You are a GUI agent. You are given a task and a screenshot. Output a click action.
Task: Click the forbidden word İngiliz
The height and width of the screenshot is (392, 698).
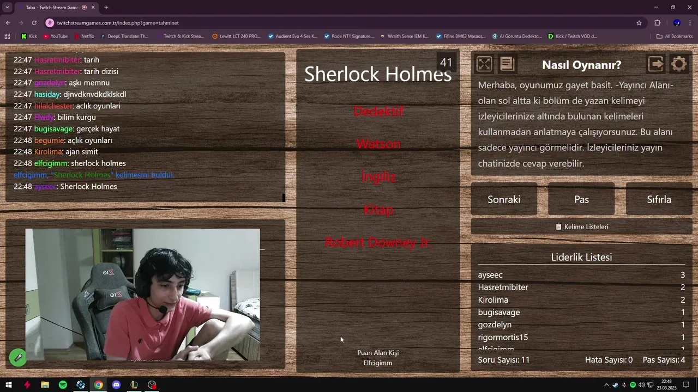pos(378,176)
